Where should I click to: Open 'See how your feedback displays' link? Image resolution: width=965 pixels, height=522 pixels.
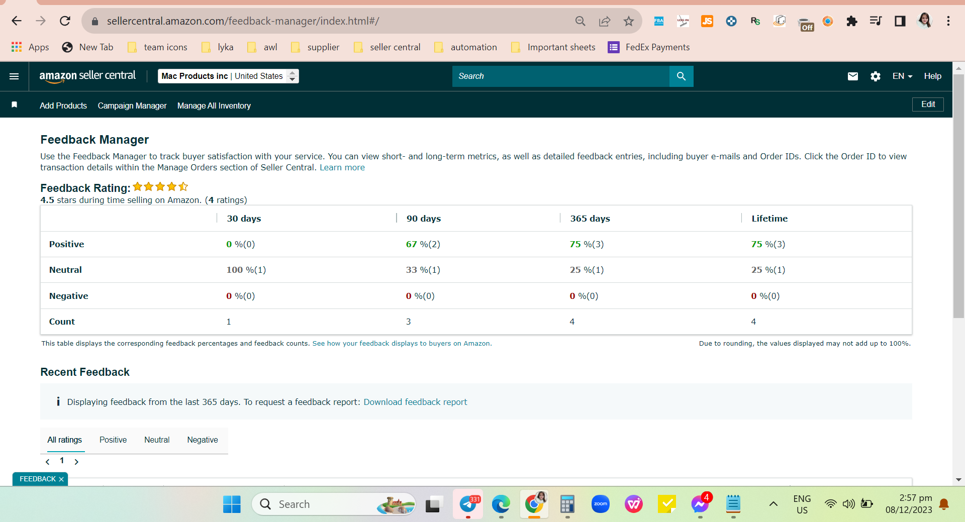pos(402,343)
